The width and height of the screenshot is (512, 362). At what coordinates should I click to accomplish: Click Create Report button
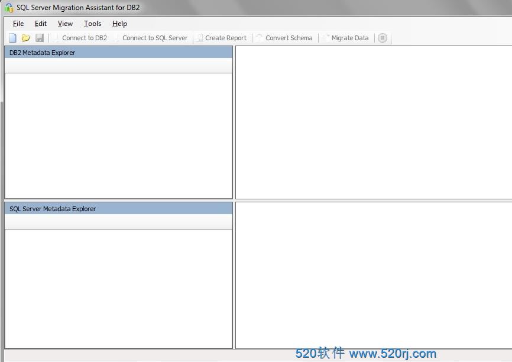coord(221,38)
